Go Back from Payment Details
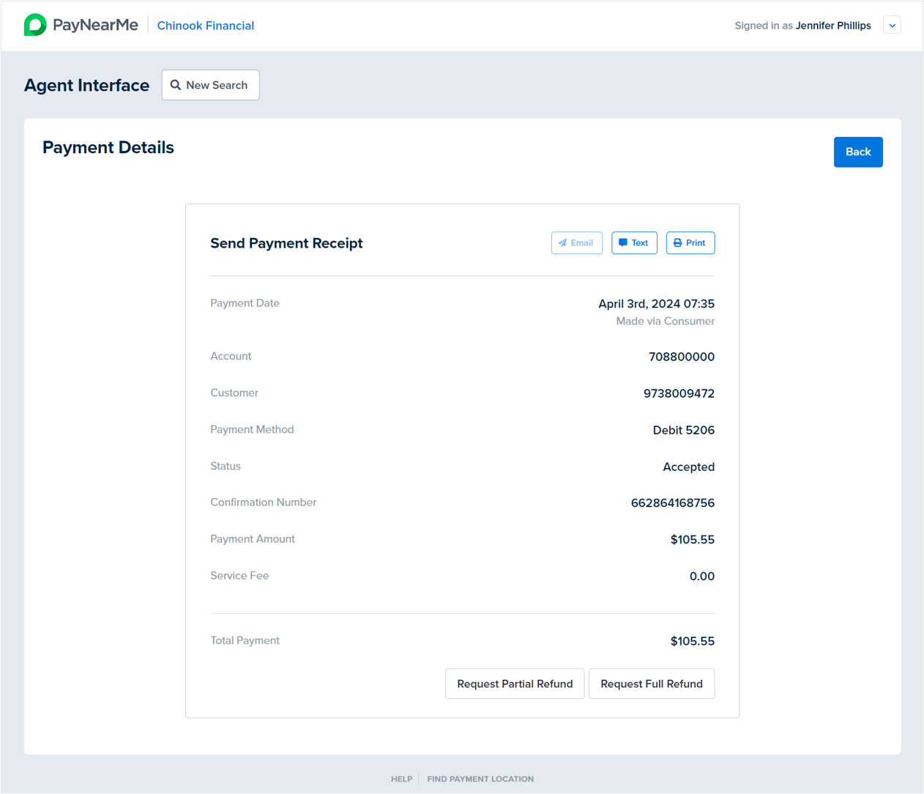Screen dimensions: 924x794 point(858,152)
